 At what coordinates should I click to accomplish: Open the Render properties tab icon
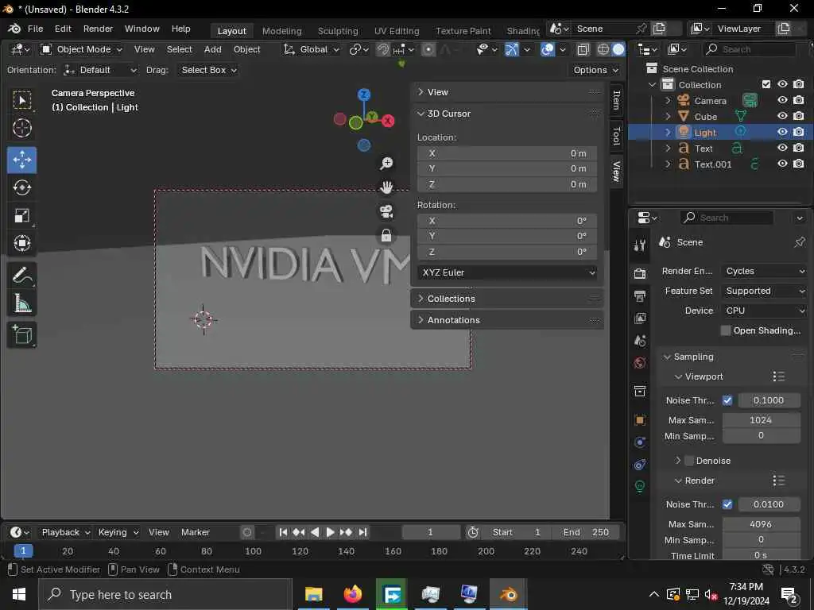coord(640,273)
